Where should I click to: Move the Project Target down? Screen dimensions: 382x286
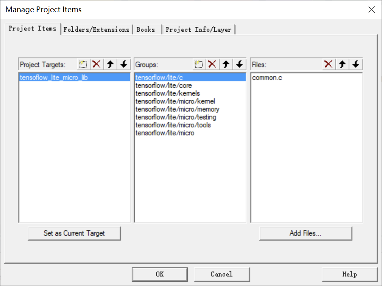pyautogui.click(x=124, y=65)
